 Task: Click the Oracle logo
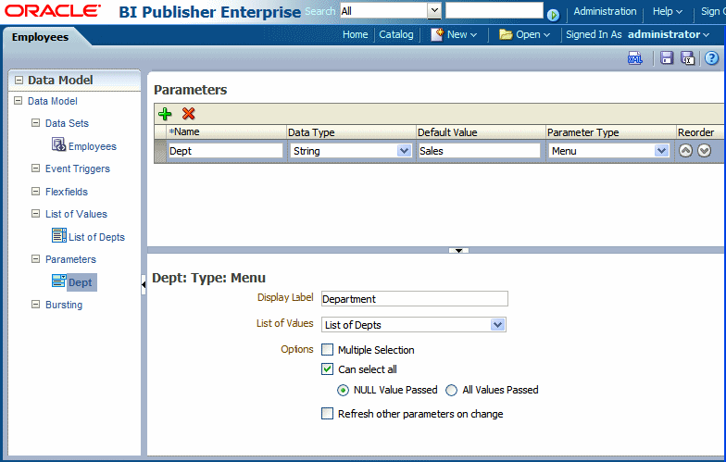coord(53,11)
